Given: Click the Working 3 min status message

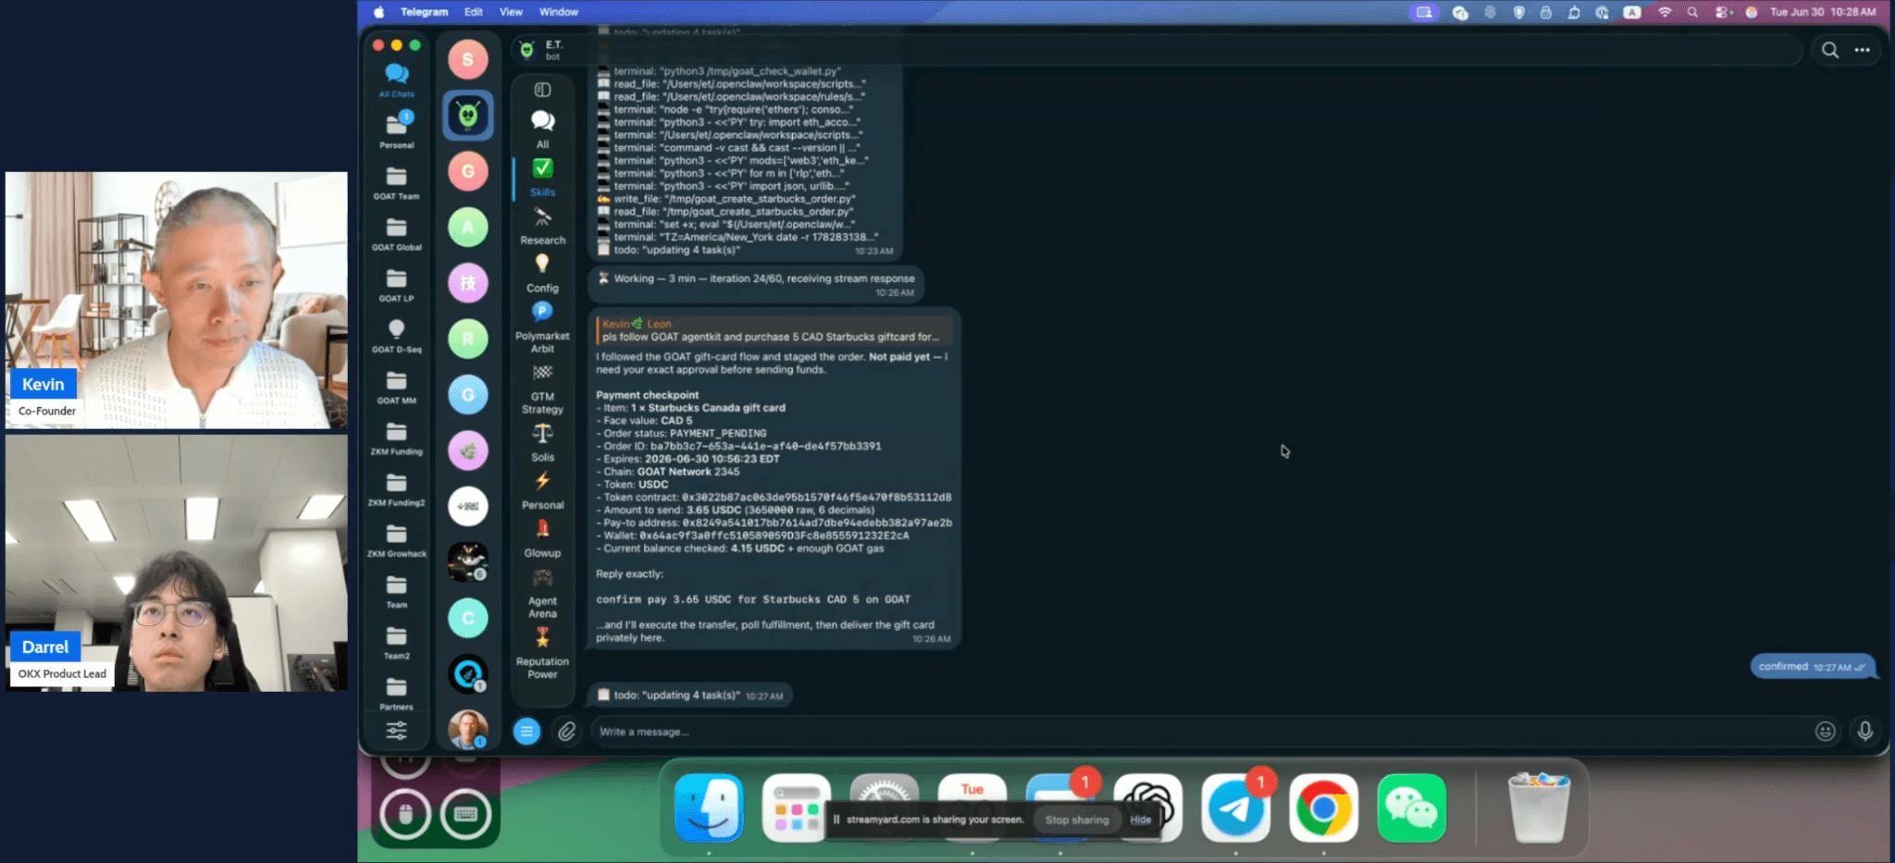Looking at the screenshot, I should (x=756, y=284).
